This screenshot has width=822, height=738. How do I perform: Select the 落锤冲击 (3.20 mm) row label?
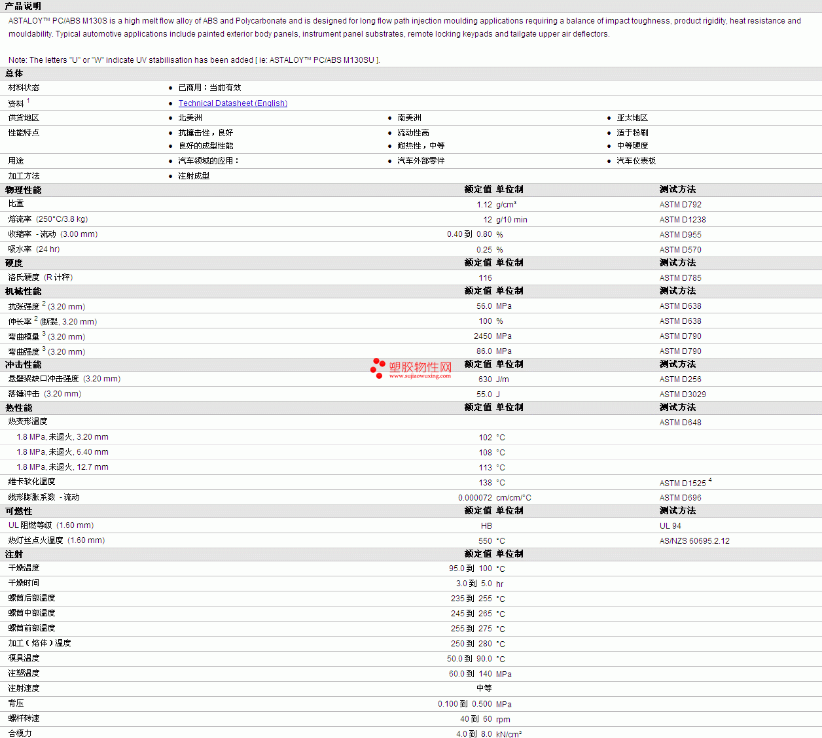point(45,394)
